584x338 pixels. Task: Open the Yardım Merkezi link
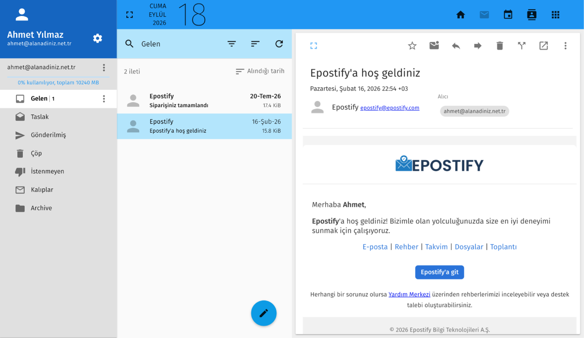pos(409,294)
